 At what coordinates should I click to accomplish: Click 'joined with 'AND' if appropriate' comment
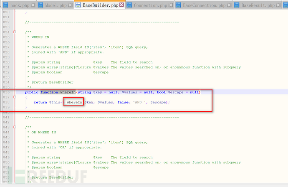coord(68,52)
